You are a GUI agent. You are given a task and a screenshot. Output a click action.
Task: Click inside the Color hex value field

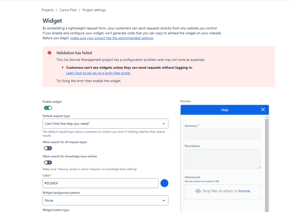coord(100,183)
